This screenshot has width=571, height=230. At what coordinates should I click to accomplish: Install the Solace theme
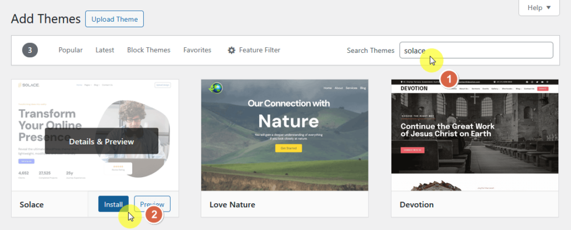tap(113, 204)
